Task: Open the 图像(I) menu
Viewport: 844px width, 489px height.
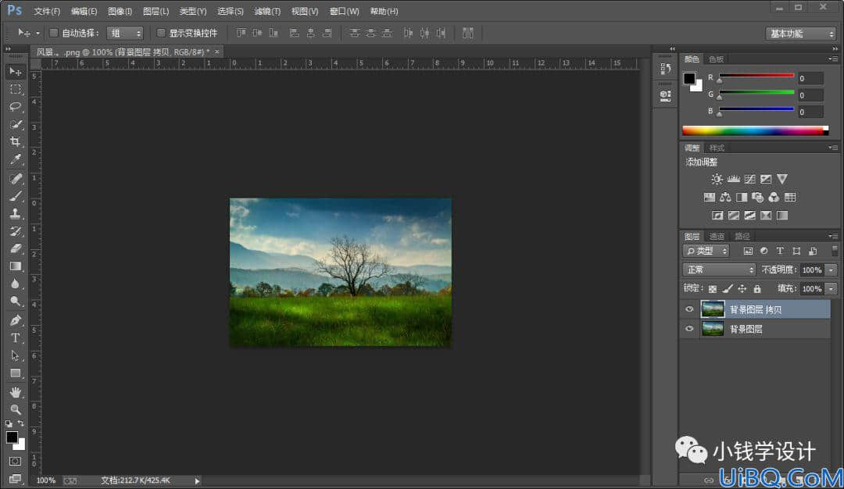Action: click(120, 11)
